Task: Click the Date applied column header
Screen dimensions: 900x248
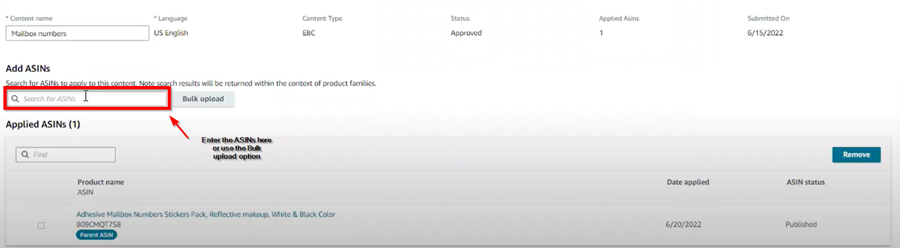Action: click(687, 182)
